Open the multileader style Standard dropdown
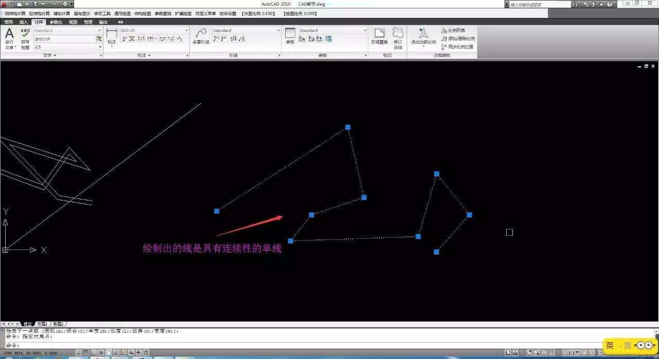This screenshot has width=659, height=359. click(279, 30)
